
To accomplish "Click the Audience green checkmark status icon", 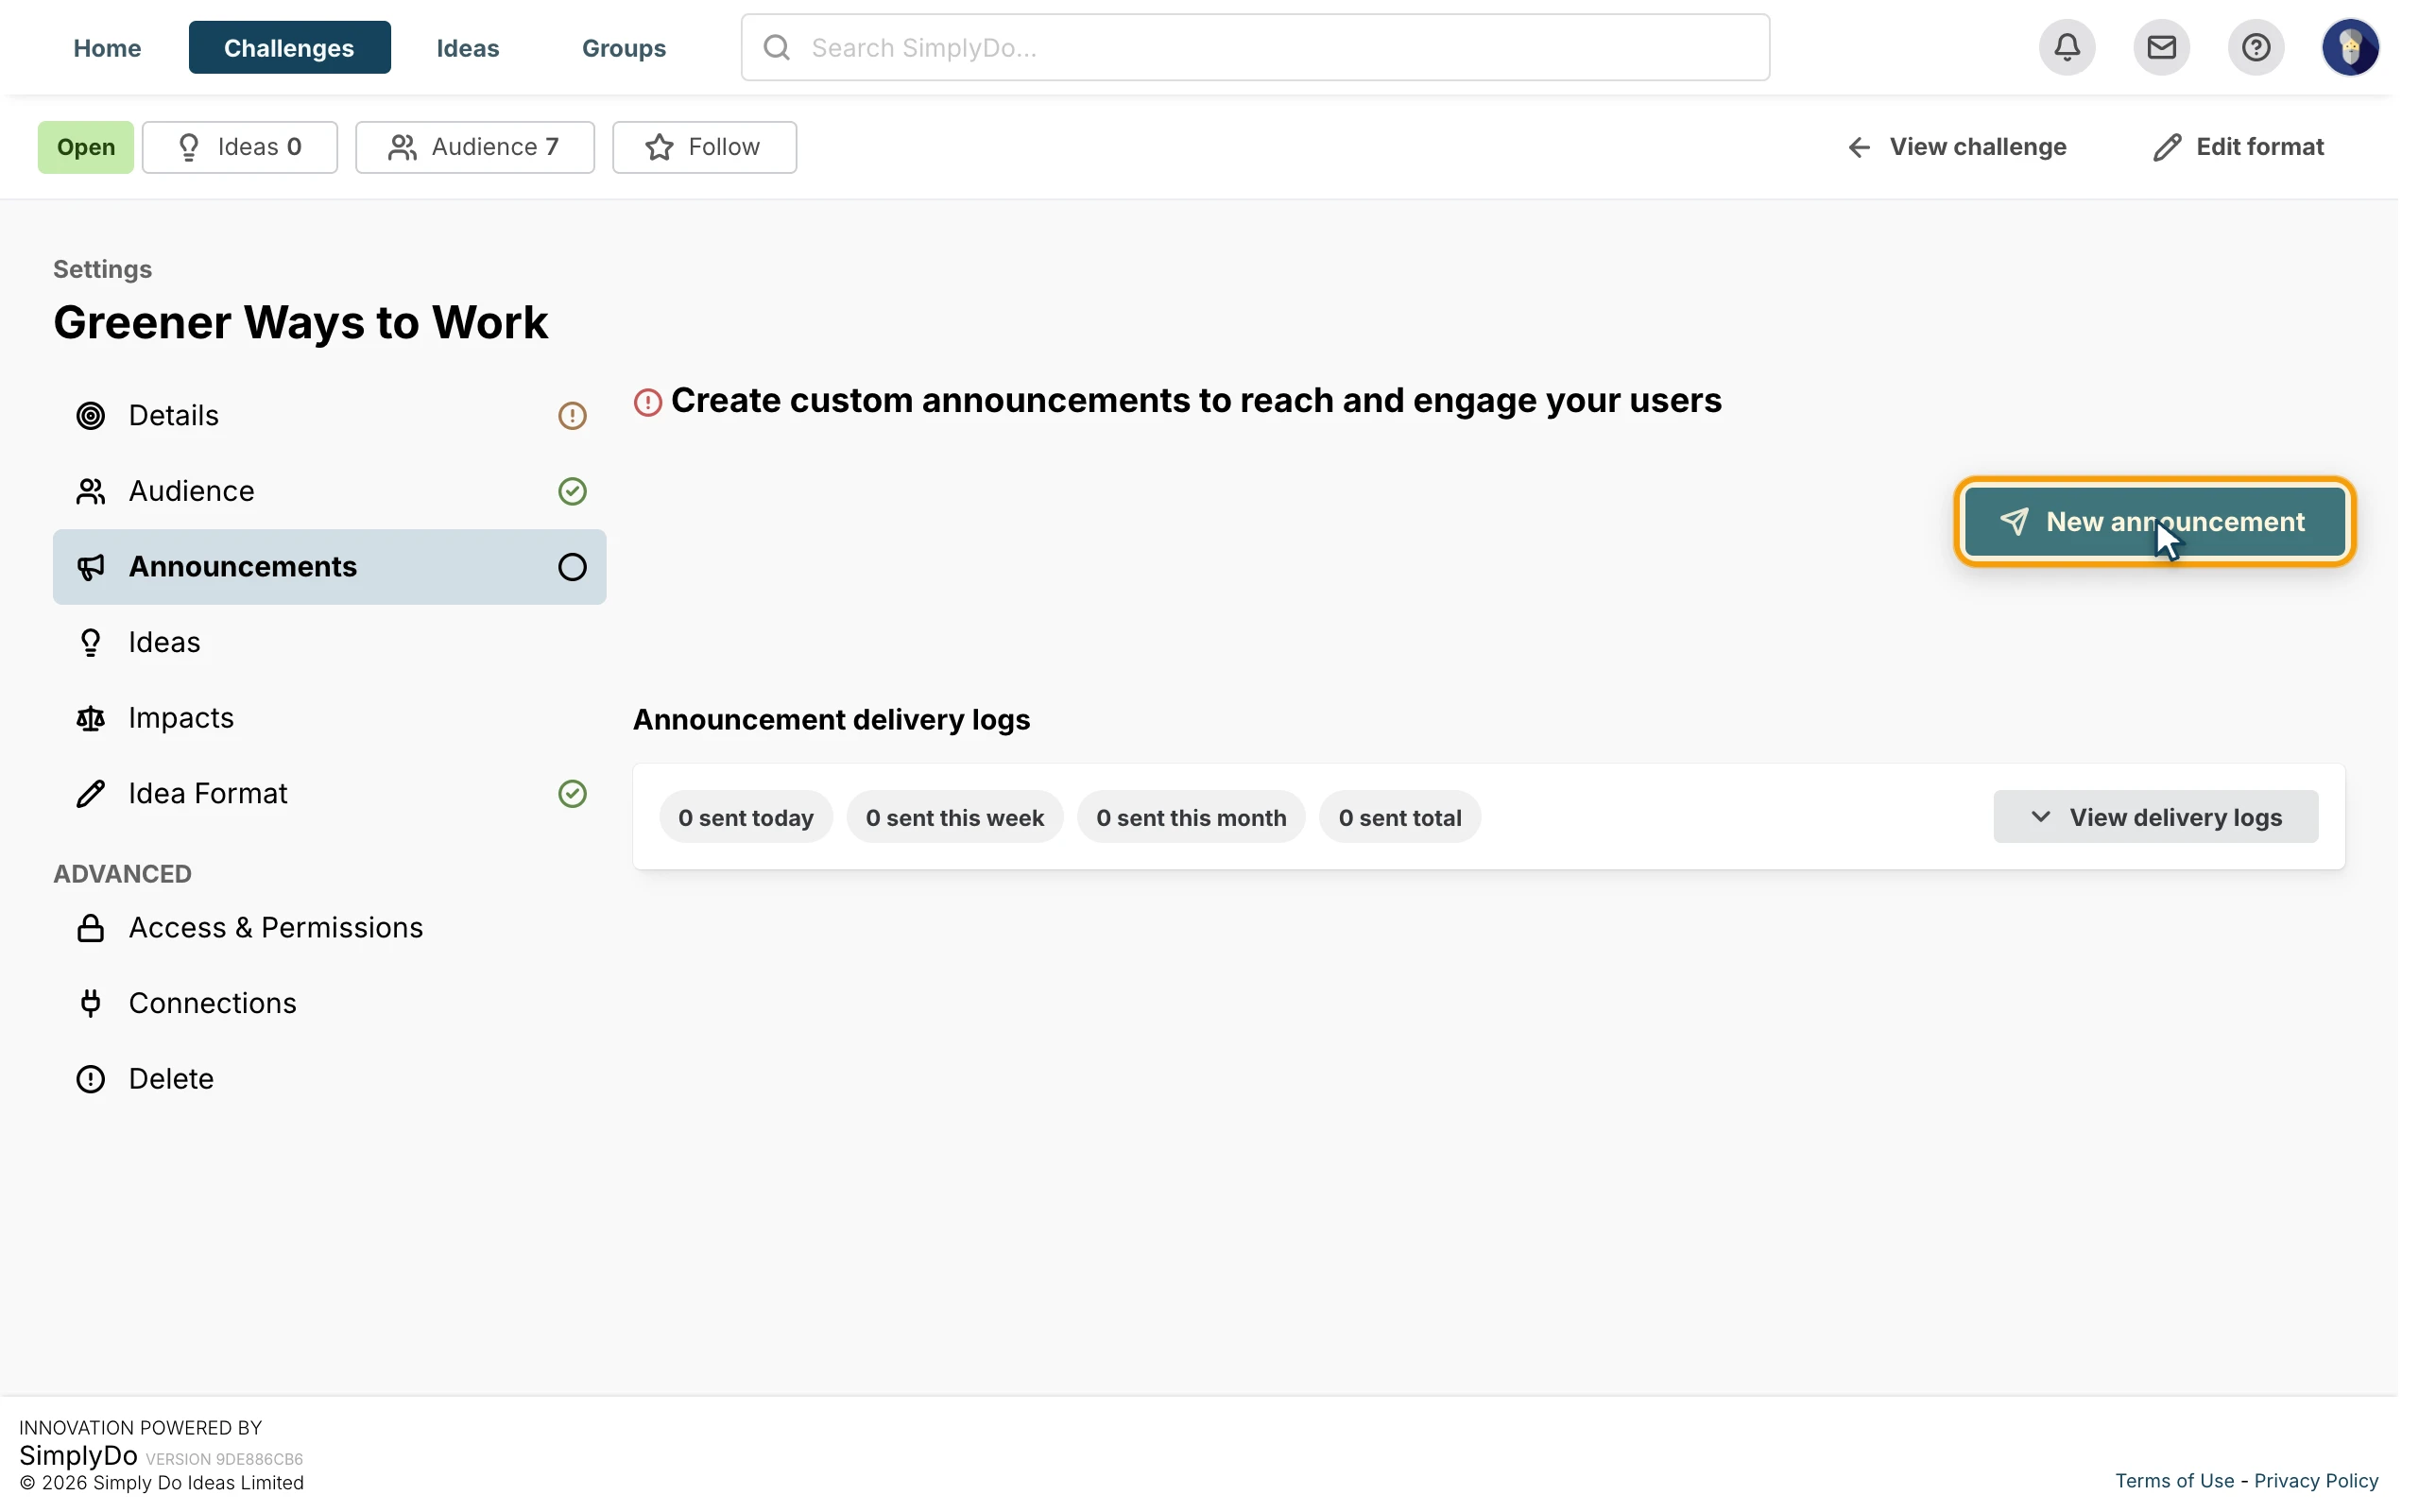I will pyautogui.click(x=572, y=491).
